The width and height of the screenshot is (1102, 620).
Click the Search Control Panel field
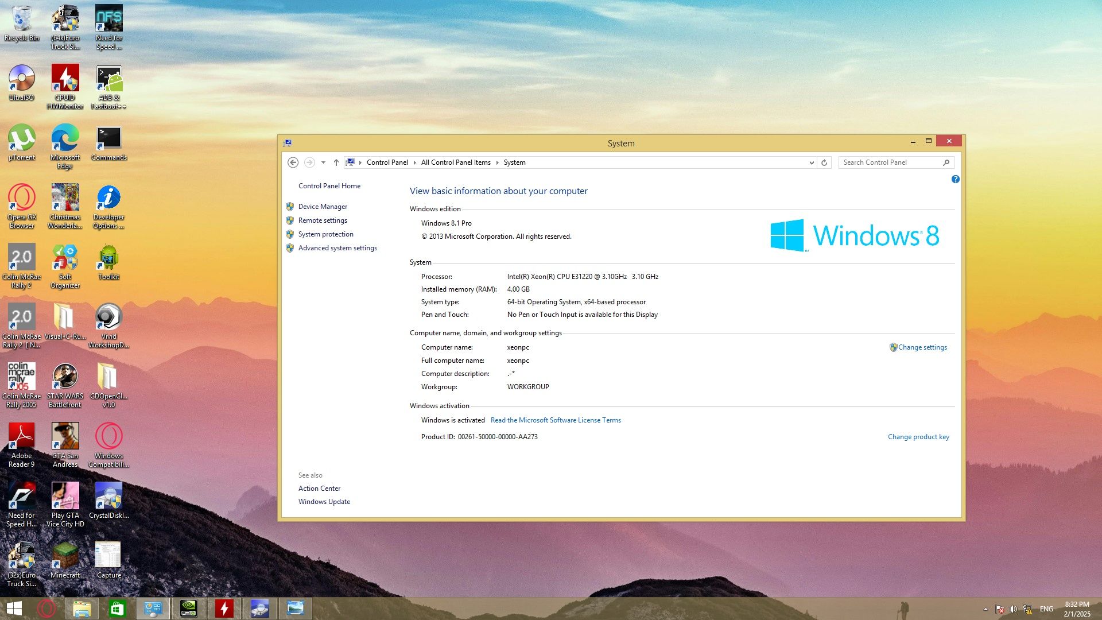(895, 162)
